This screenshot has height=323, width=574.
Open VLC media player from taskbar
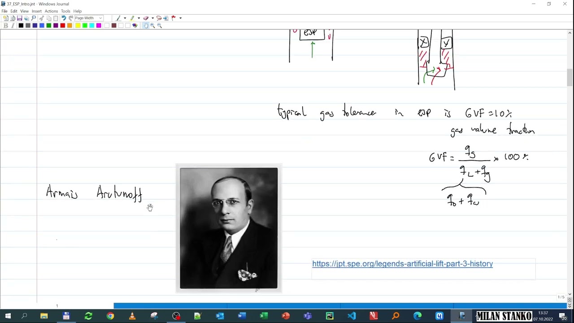[x=132, y=316]
